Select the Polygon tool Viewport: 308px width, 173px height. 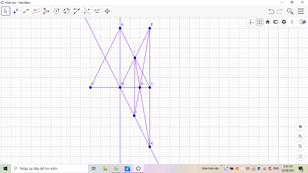[46, 11]
